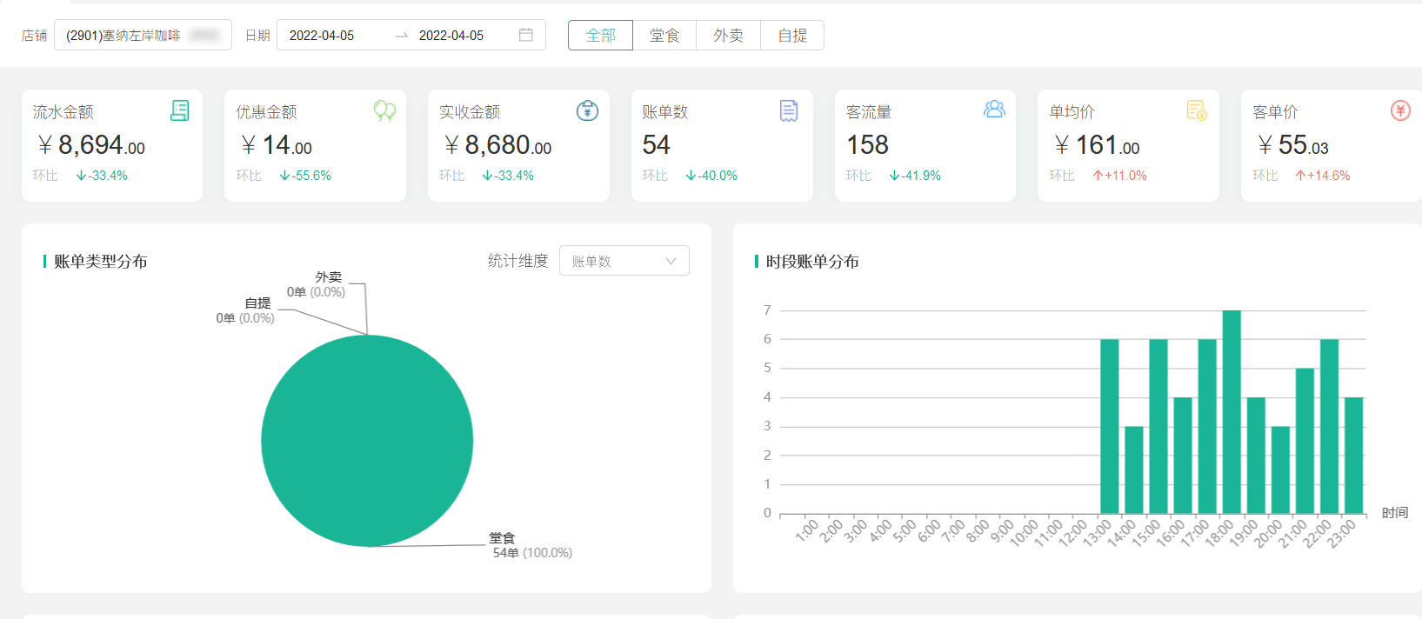
Task: Click the green 堂食 pie chart segment
Action: [x=367, y=441]
